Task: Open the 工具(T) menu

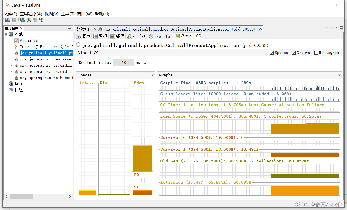Action: pyautogui.click(x=68, y=14)
